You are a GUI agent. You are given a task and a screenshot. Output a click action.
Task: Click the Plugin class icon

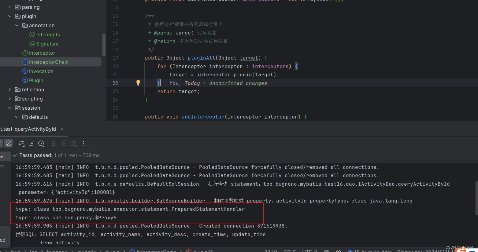tap(25, 80)
